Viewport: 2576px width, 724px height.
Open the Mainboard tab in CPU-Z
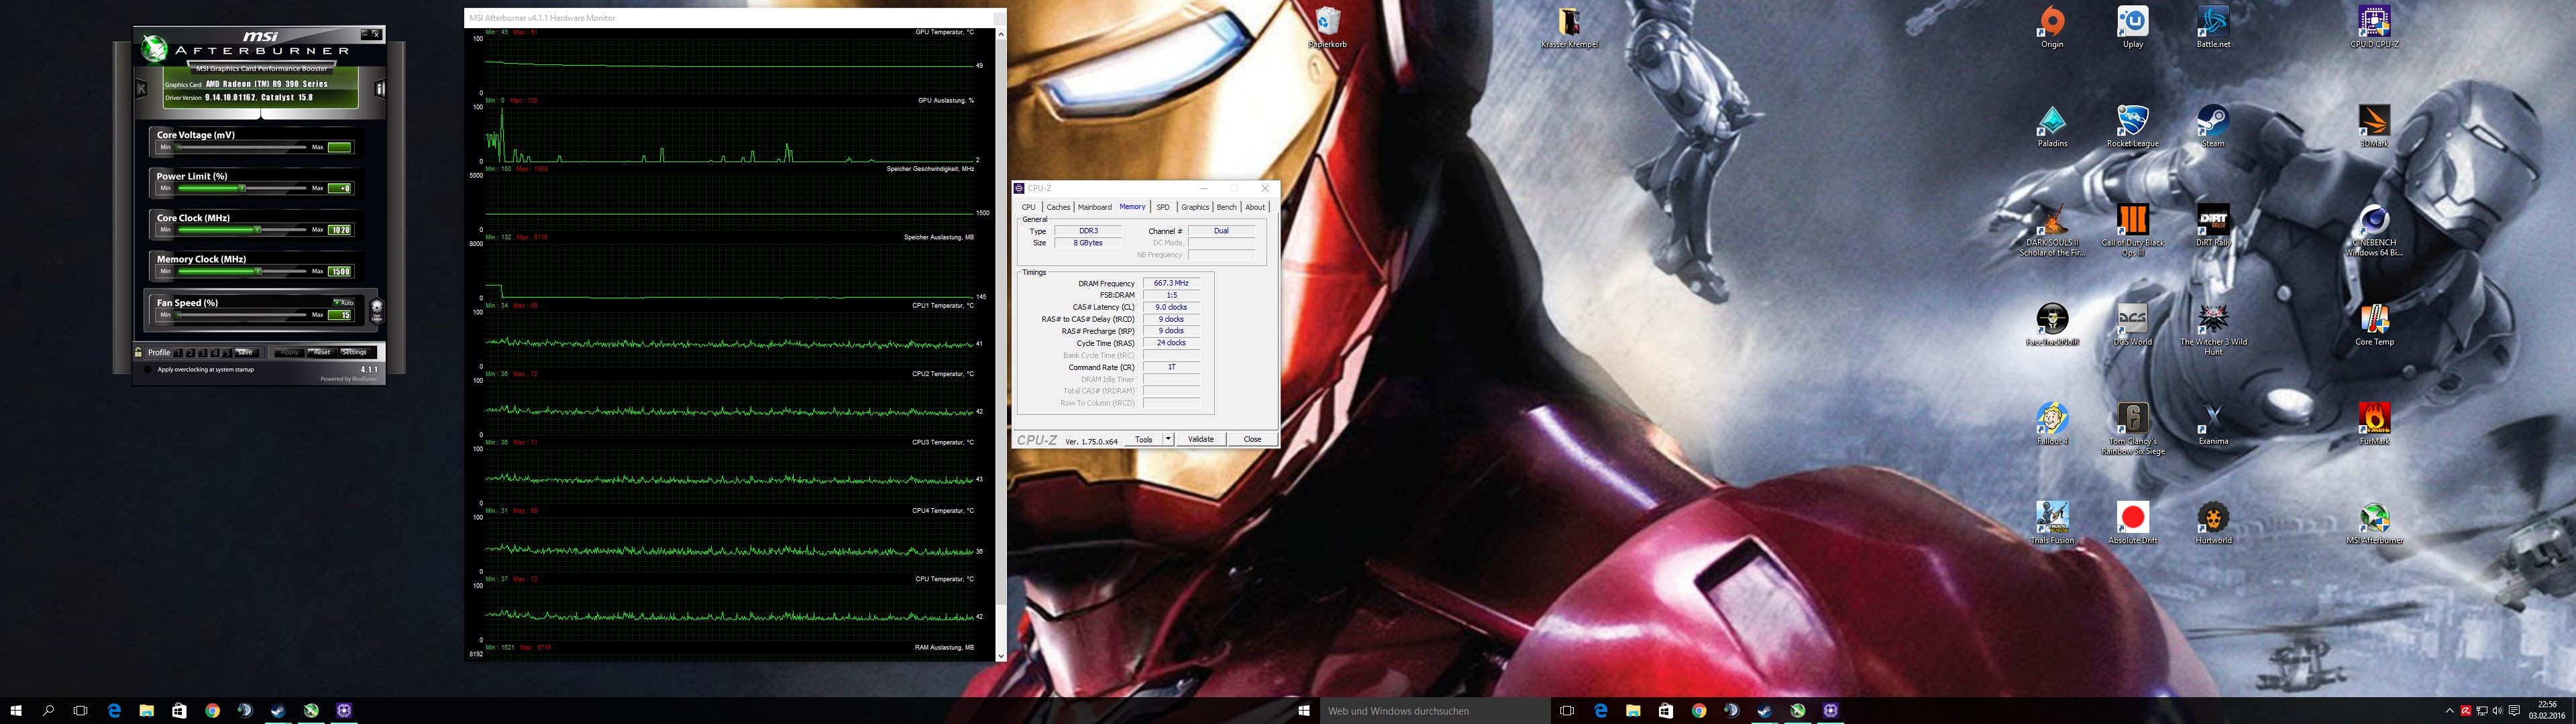[x=1094, y=207]
